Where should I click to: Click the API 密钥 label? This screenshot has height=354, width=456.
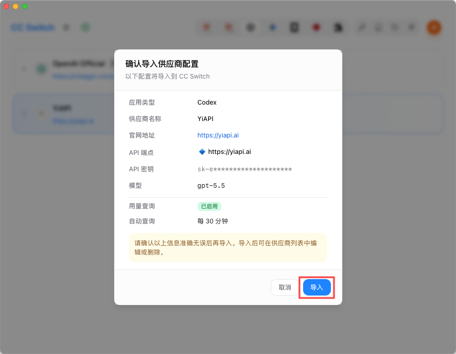(x=141, y=169)
